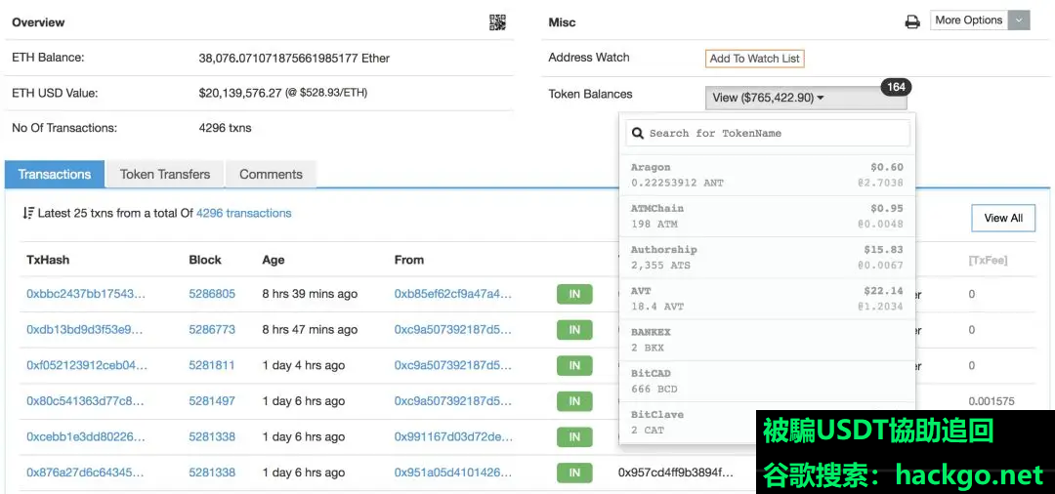Select the ATMChain token entry
Viewport: 1055px width, 494px height.
767,216
